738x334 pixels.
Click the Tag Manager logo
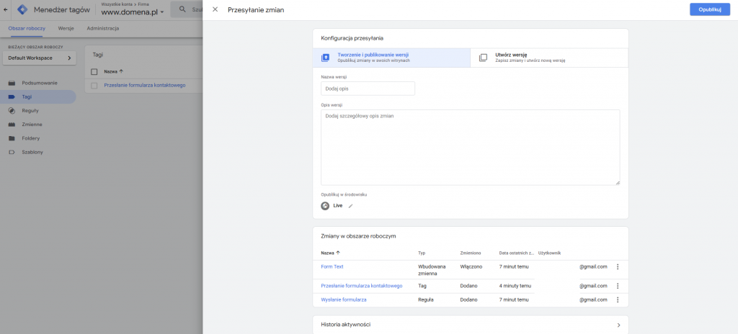[22, 9]
